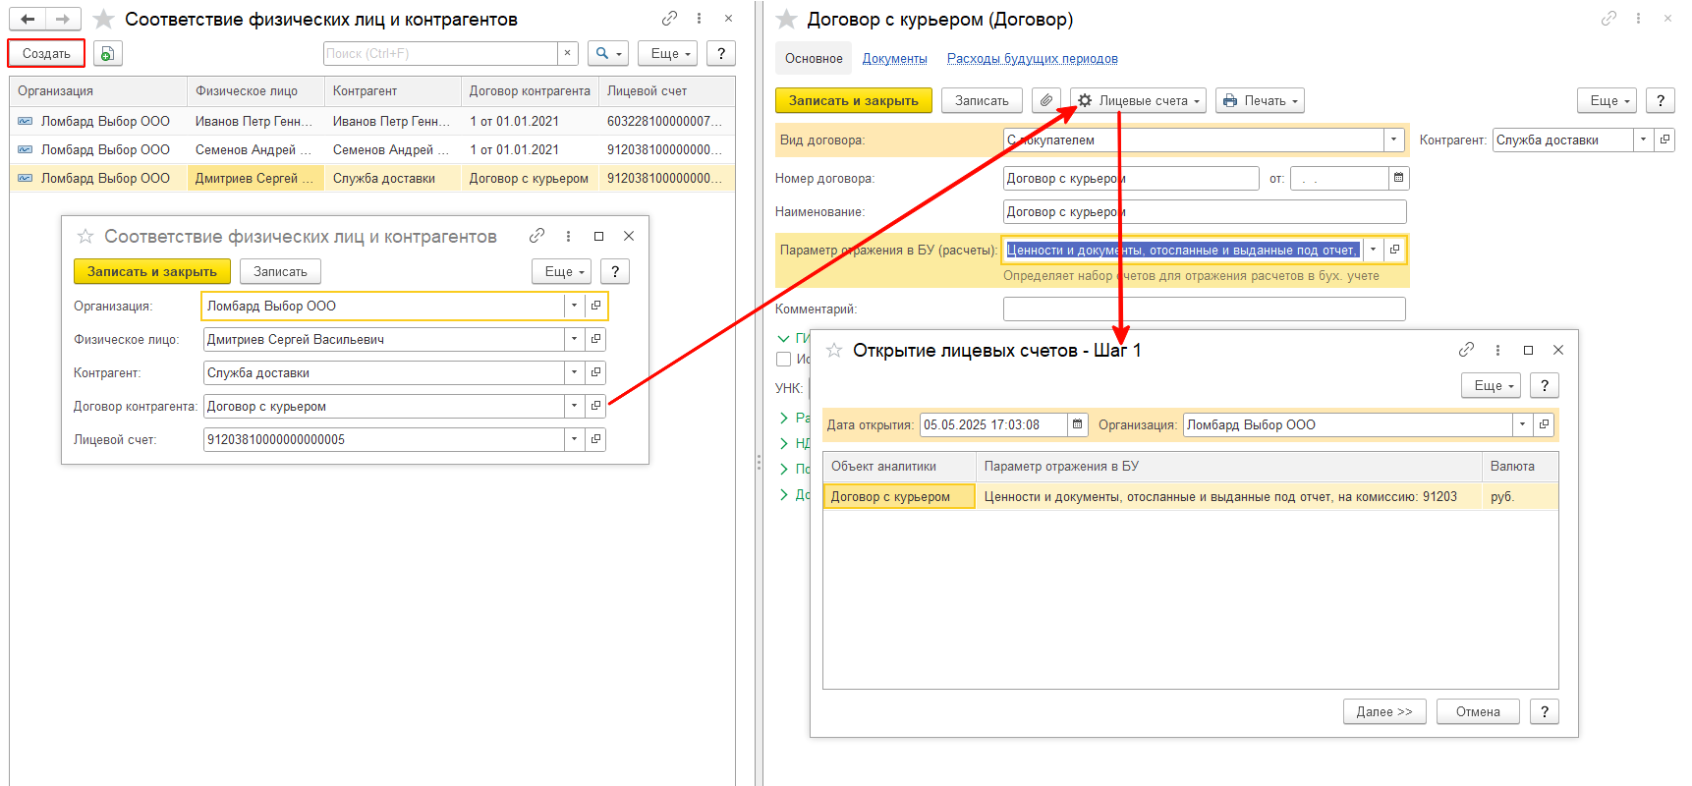Screen dimensions: 1692x786
Task: Open three-dot menu in Открытие лицевых счетов dialog
Action: [x=1497, y=350]
